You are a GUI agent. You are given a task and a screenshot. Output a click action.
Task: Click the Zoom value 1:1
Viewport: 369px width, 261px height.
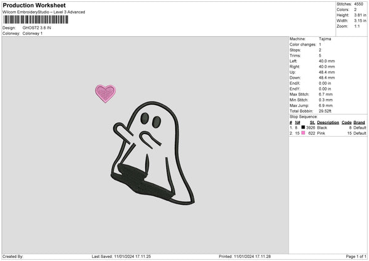click(x=357, y=26)
